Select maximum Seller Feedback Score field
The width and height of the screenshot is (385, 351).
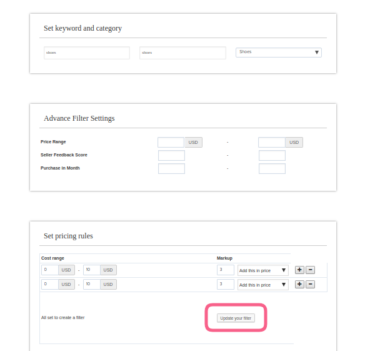pos(272,155)
